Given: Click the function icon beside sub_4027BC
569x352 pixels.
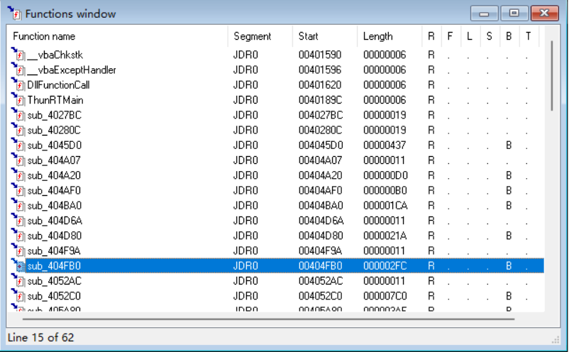Looking at the screenshot, I should point(18,115).
